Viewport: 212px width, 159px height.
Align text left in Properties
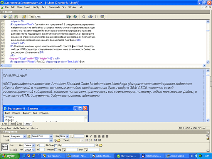[95, 136]
